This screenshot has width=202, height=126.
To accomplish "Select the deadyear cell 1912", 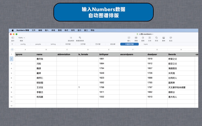I will [157, 64].
